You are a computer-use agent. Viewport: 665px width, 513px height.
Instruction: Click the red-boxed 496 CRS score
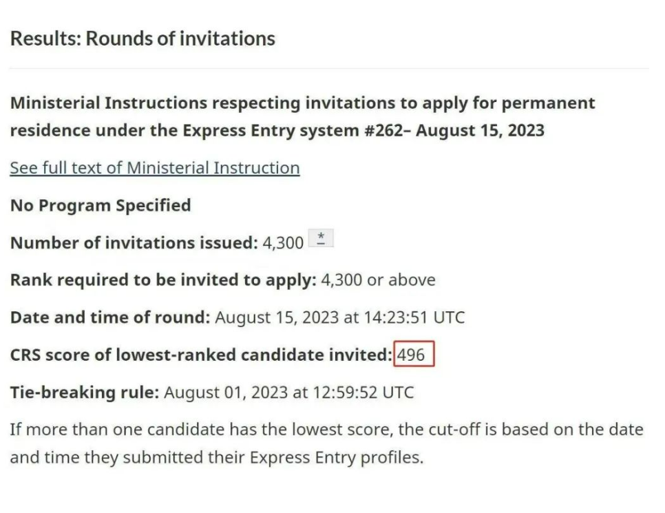[414, 353]
